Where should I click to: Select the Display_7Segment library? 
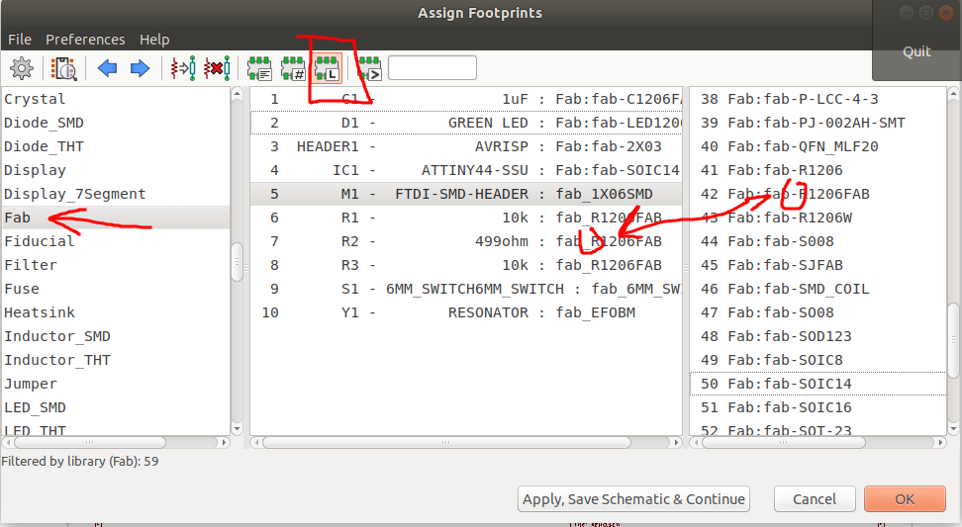point(116,194)
